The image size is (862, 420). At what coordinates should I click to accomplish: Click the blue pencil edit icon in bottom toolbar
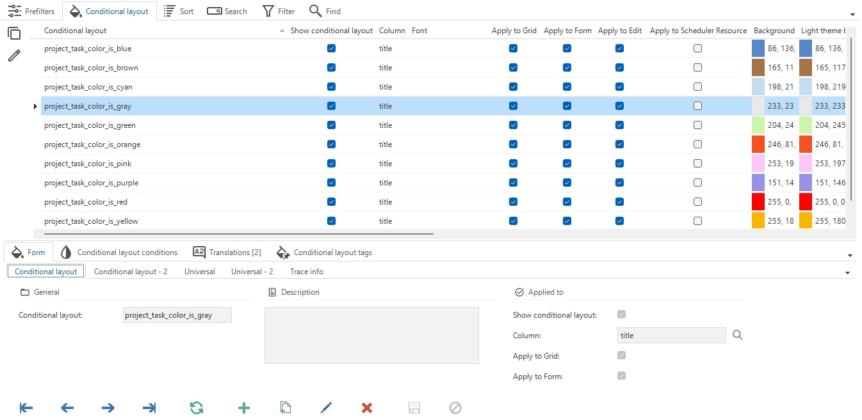[x=326, y=408]
